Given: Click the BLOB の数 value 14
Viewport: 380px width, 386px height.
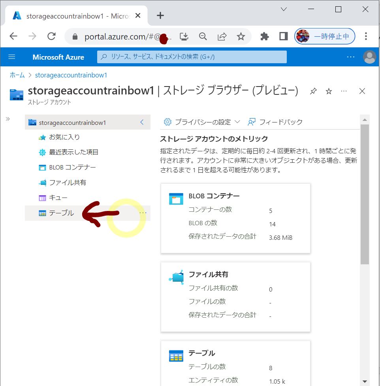Looking at the screenshot, I should [272, 224].
